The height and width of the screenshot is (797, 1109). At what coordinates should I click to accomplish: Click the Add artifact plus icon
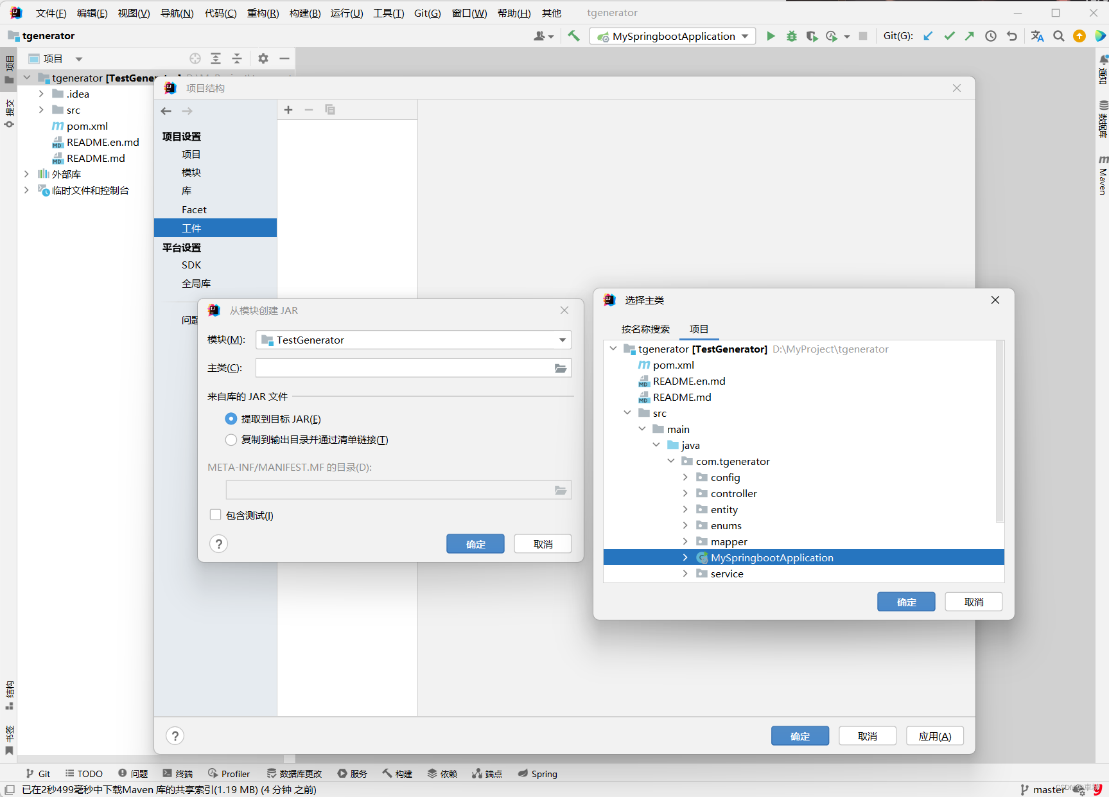[x=288, y=110]
